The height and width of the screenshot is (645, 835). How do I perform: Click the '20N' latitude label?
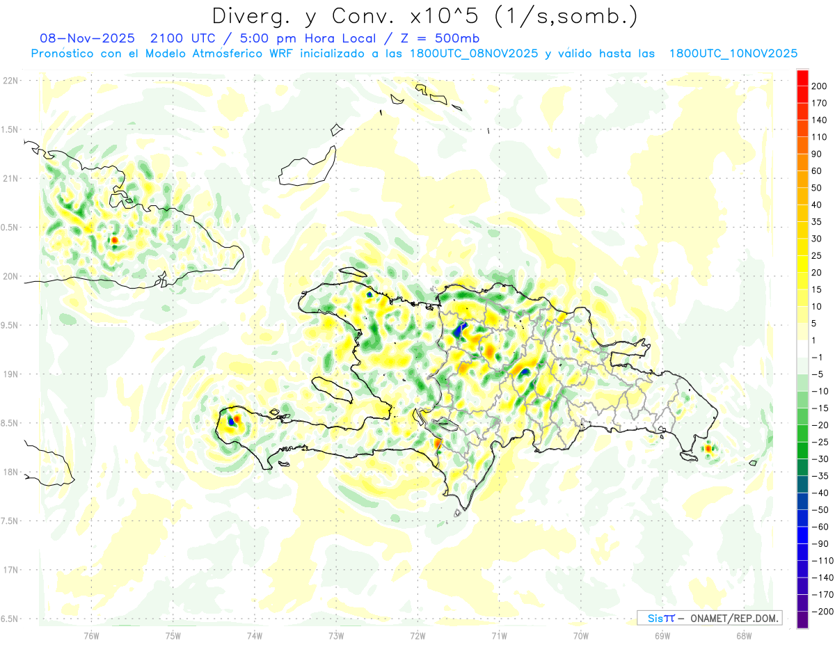[10, 276]
